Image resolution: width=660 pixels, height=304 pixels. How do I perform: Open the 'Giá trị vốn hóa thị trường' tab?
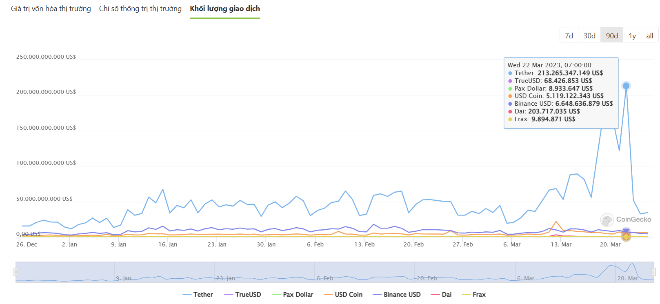click(51, 9)
